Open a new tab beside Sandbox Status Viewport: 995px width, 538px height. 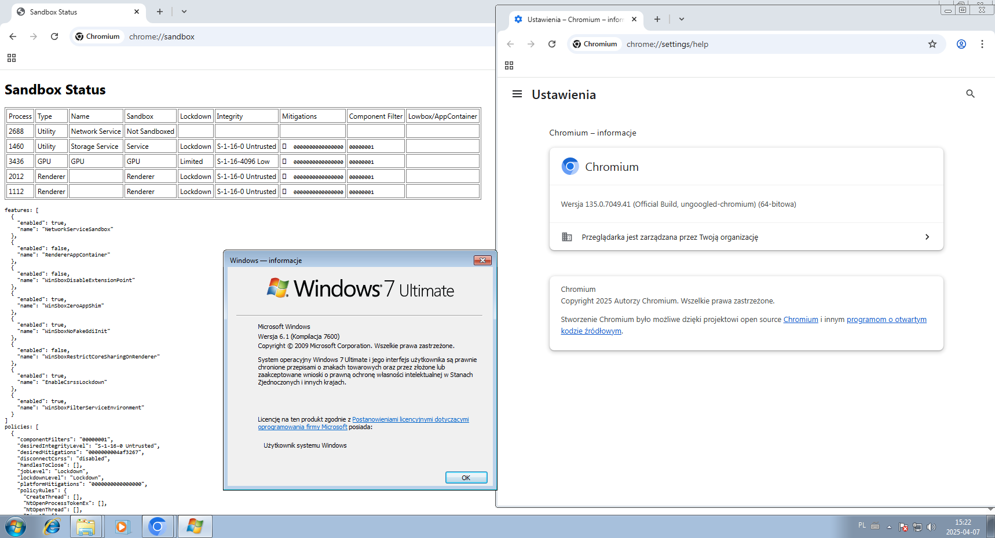pyautogui.click(x=160, y=12)
